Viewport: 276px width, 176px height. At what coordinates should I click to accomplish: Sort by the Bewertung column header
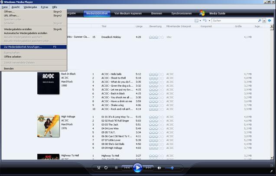click(x=156, y=26)
